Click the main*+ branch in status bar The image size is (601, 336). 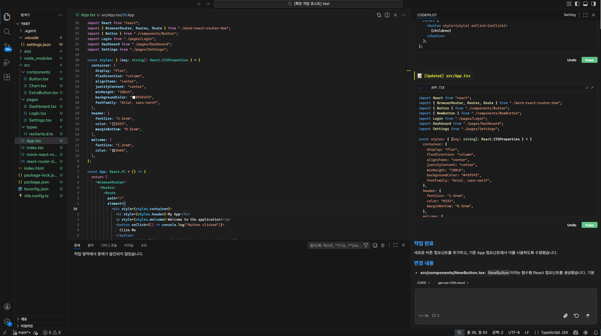pos(22,333)
